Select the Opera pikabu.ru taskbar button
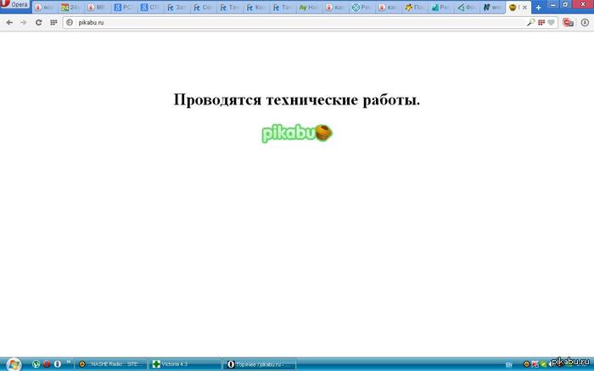 point(260,363)
